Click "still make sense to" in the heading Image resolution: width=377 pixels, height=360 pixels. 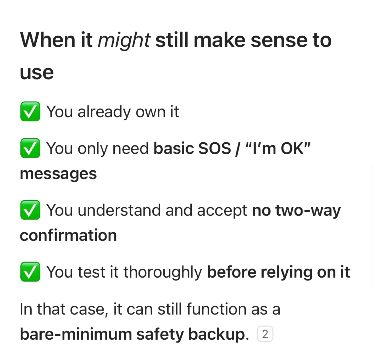(243, 40)
